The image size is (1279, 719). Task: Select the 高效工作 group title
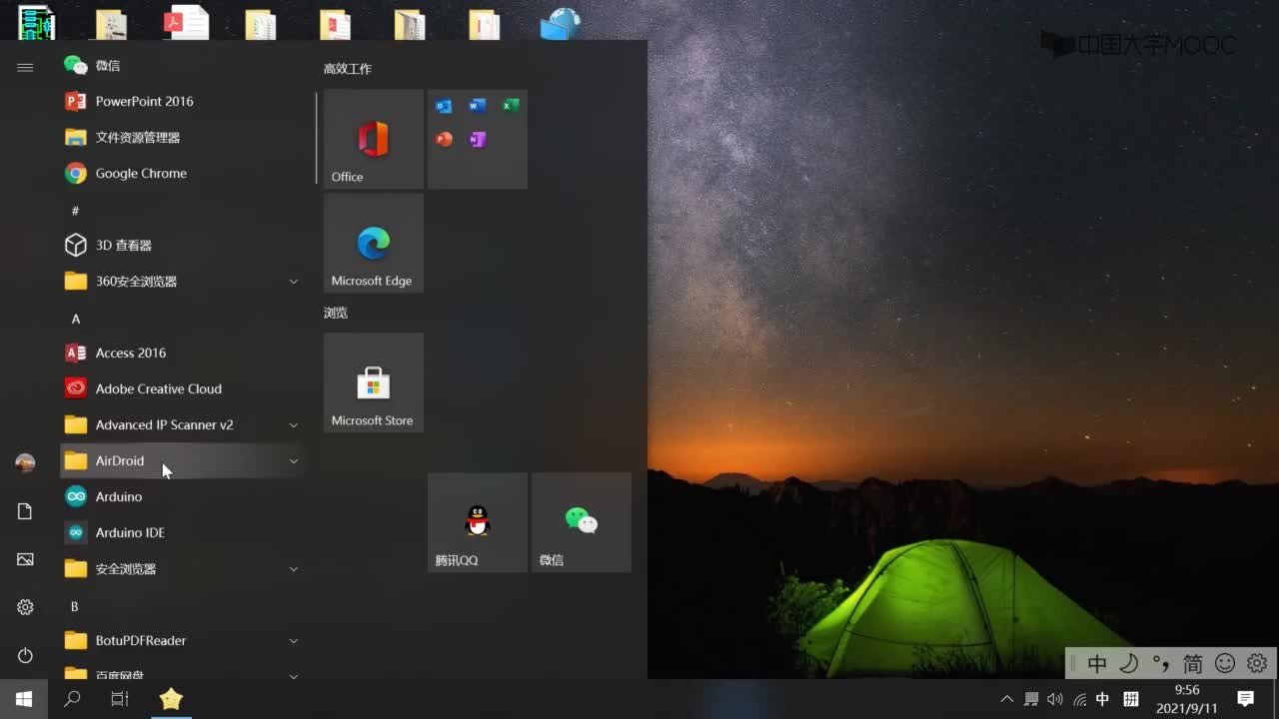[x=348, y=69]
